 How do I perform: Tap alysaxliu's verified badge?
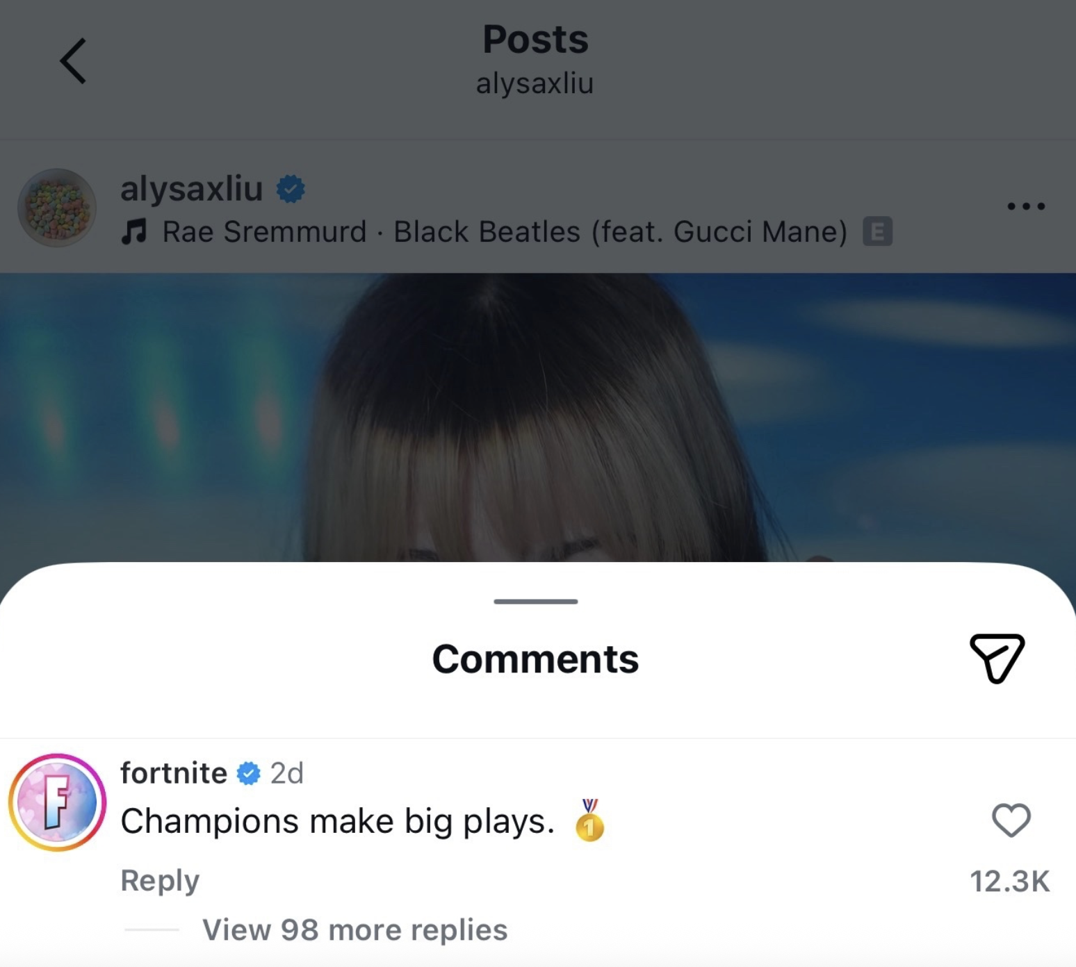[x=291, y=189]
